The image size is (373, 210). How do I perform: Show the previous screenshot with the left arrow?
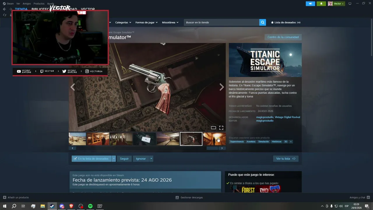73,87
